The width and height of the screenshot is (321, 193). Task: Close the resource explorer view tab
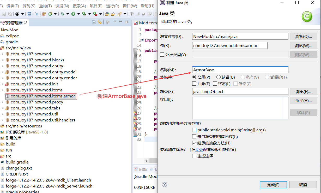(26, 23)
